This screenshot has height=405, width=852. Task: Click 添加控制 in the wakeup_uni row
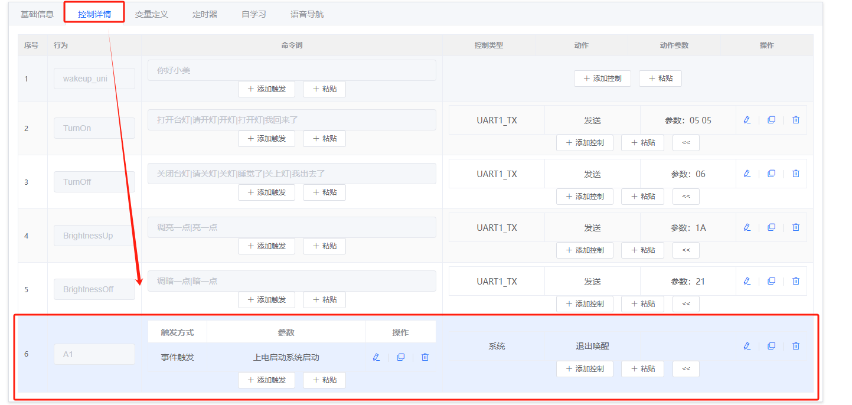[602, 79]
